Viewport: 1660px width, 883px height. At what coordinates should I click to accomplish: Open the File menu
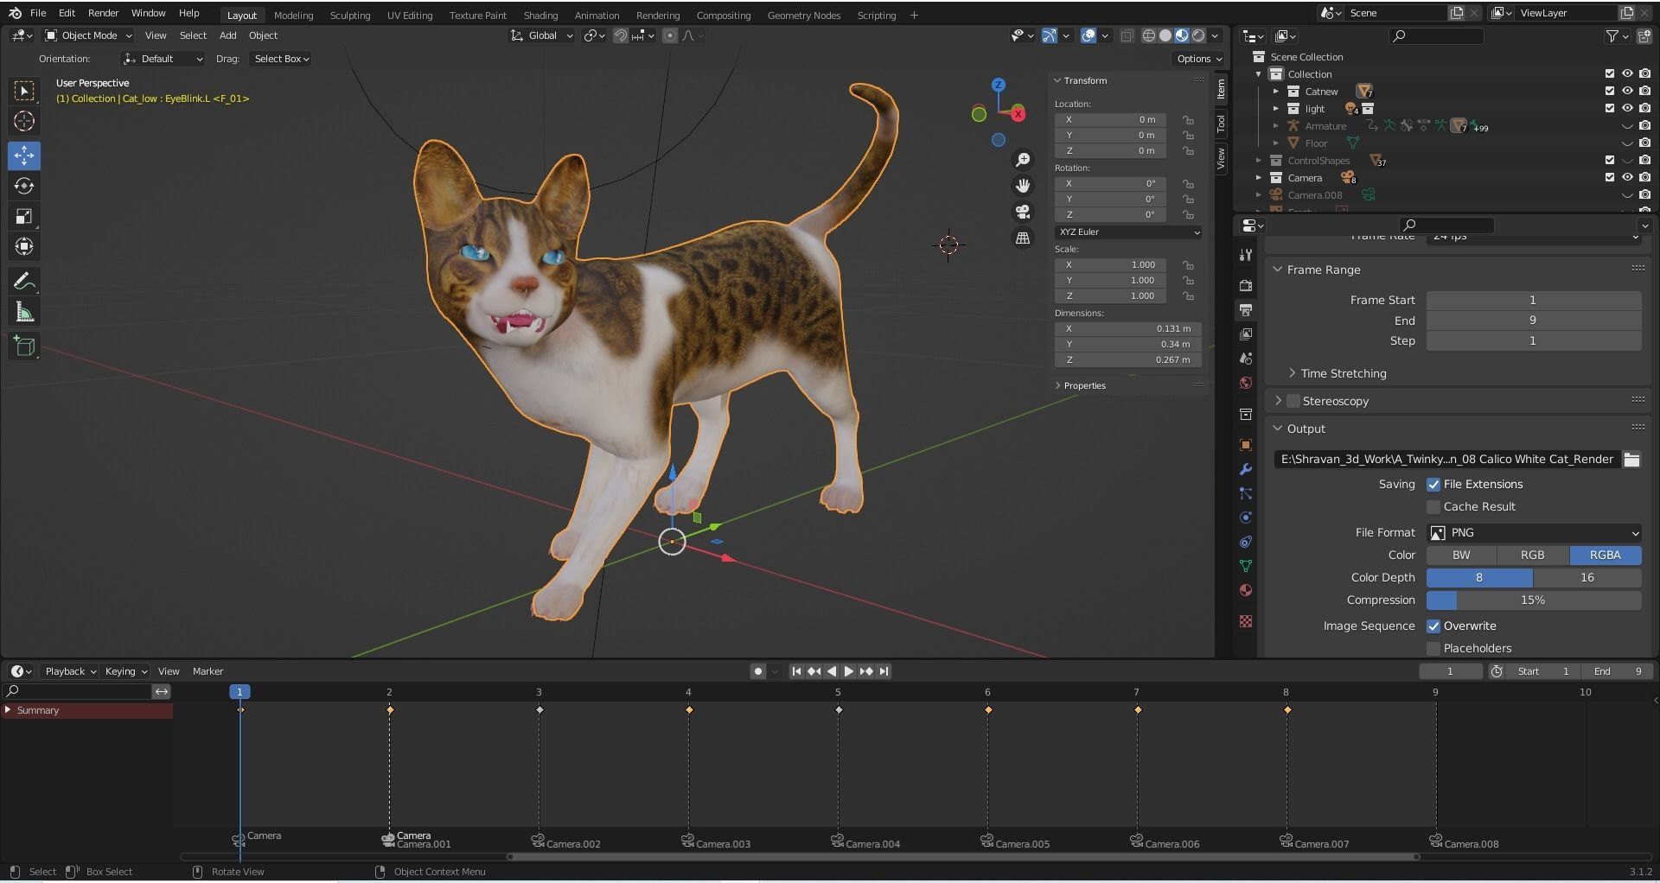click(x=38, y=13)
